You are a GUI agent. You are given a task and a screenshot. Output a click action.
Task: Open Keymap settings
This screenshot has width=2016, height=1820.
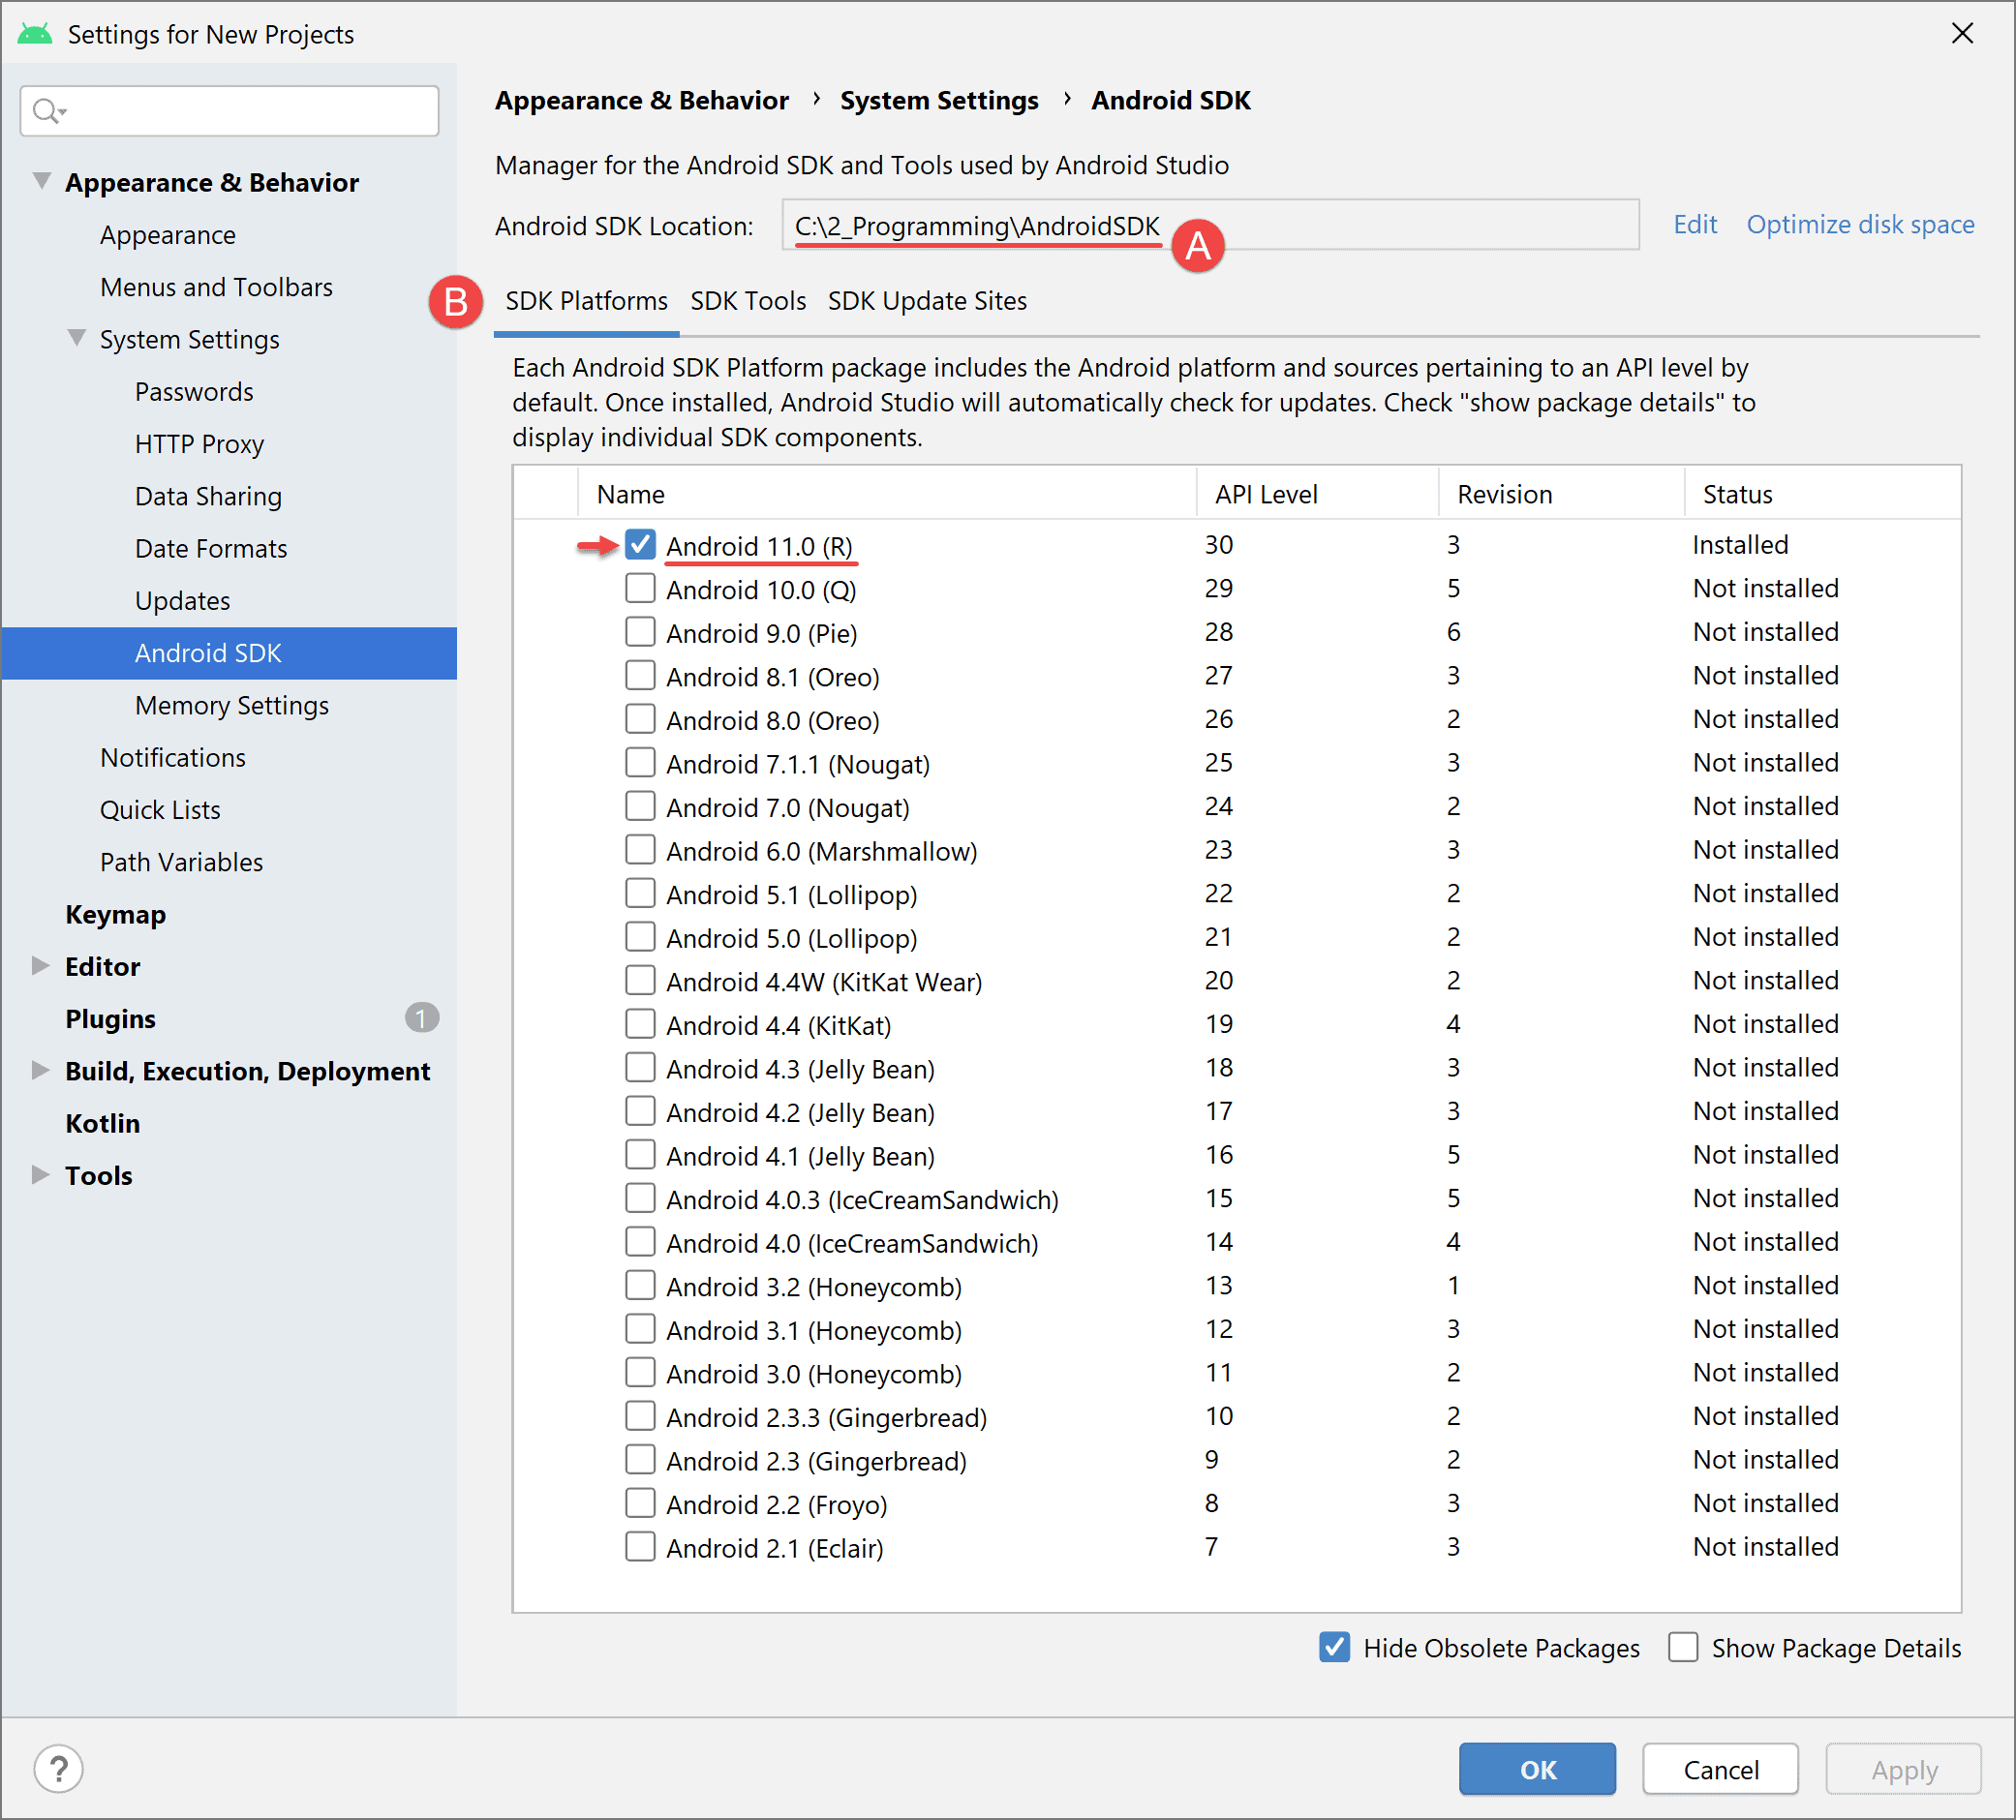[x=116, y=914]
